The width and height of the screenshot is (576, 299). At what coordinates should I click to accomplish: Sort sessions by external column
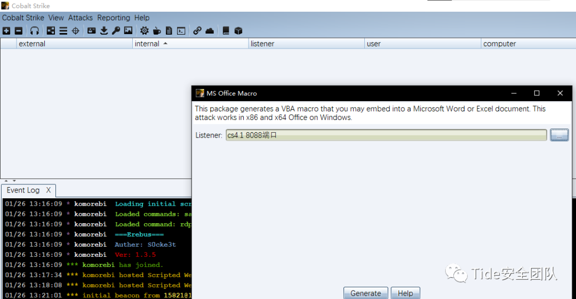(74, 44)
